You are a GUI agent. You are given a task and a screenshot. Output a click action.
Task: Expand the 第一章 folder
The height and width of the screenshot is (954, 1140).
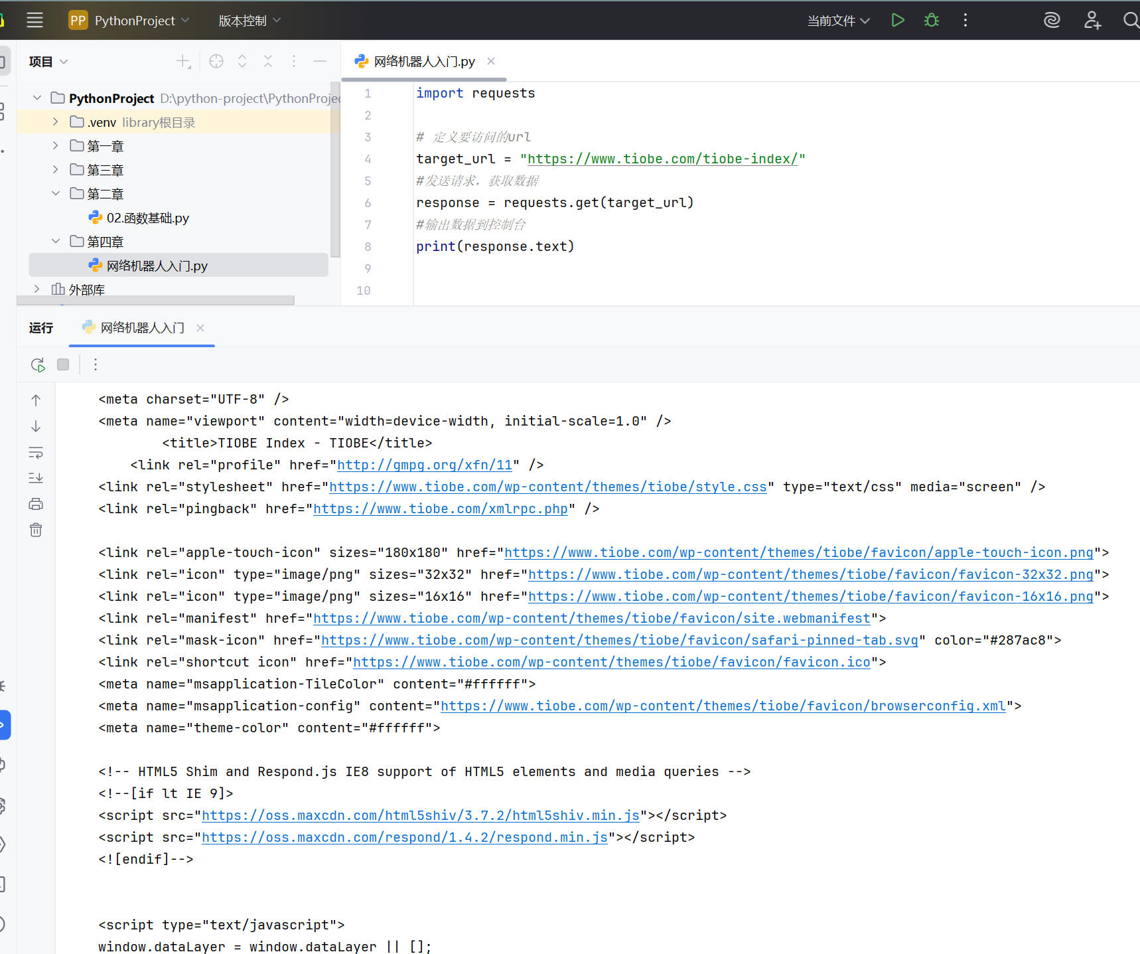click(56, 145)
